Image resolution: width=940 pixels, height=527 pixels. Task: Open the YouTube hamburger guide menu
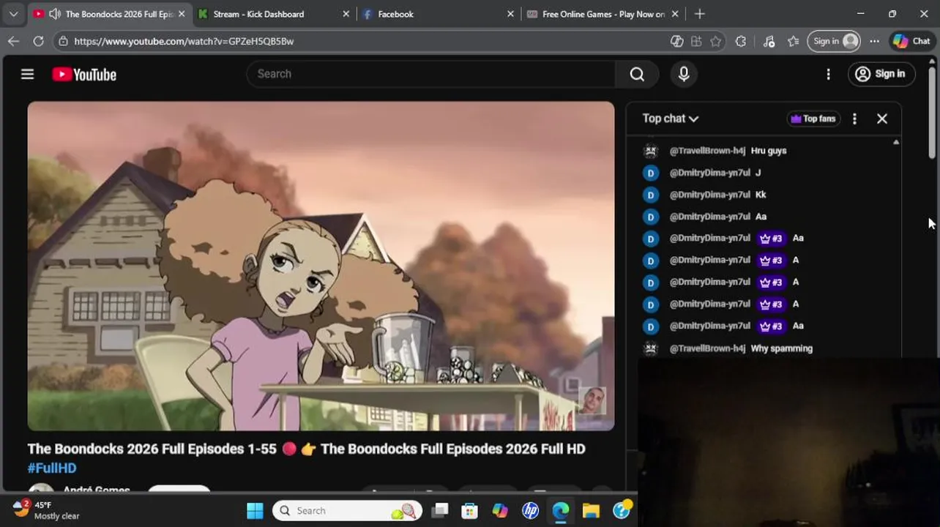tap(27, 74)
